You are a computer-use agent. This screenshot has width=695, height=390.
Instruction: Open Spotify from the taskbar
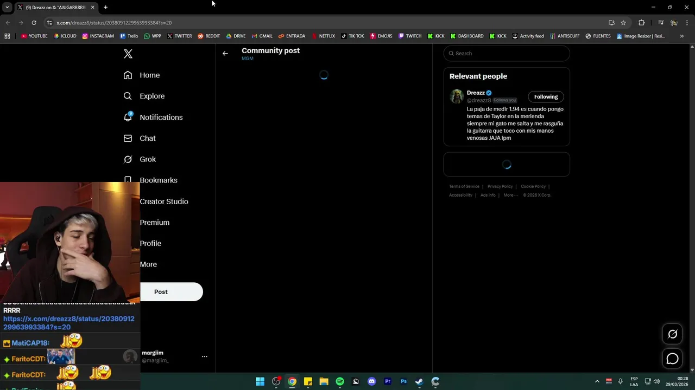point(340,381)
